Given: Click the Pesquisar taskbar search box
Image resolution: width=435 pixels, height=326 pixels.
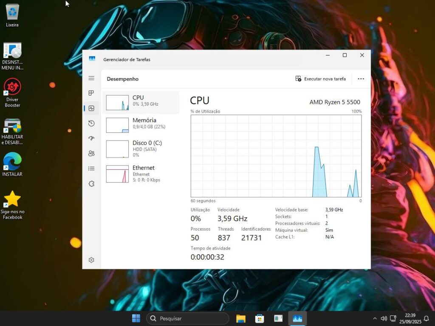Looking at the screenshot, I should [188, 318].
